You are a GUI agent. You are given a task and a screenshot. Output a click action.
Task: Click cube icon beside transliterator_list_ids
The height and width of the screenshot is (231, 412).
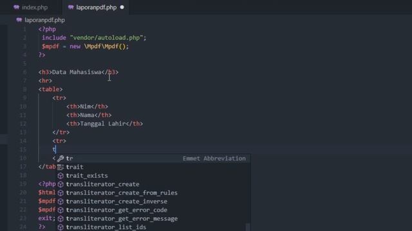(x=61, y=227)
